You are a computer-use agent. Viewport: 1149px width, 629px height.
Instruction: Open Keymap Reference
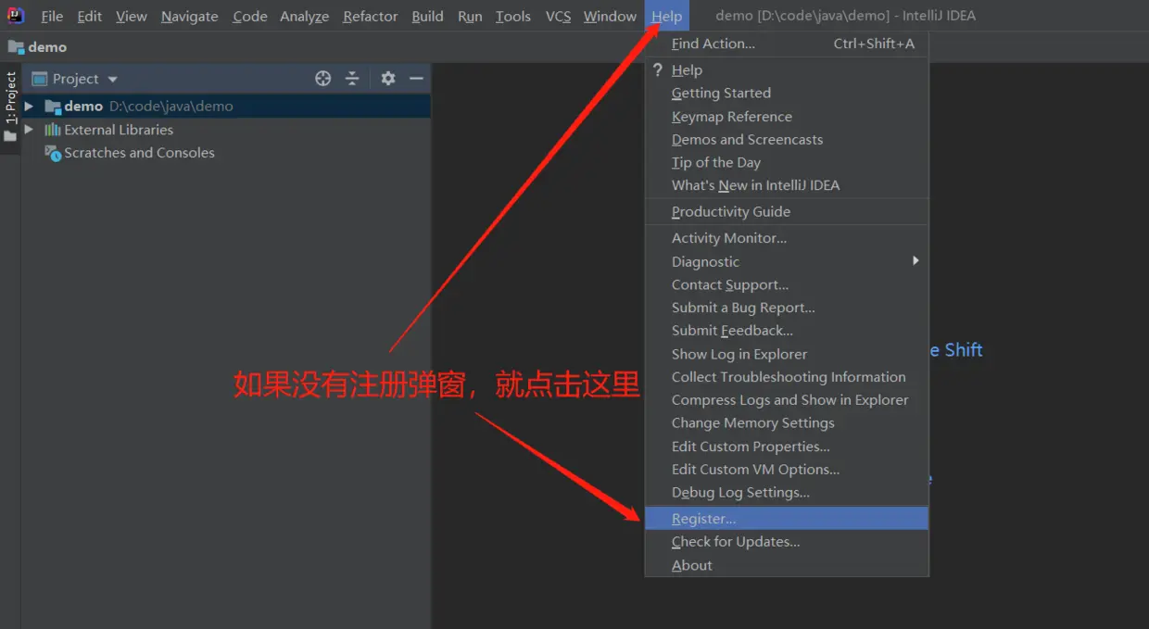point(787,117)
